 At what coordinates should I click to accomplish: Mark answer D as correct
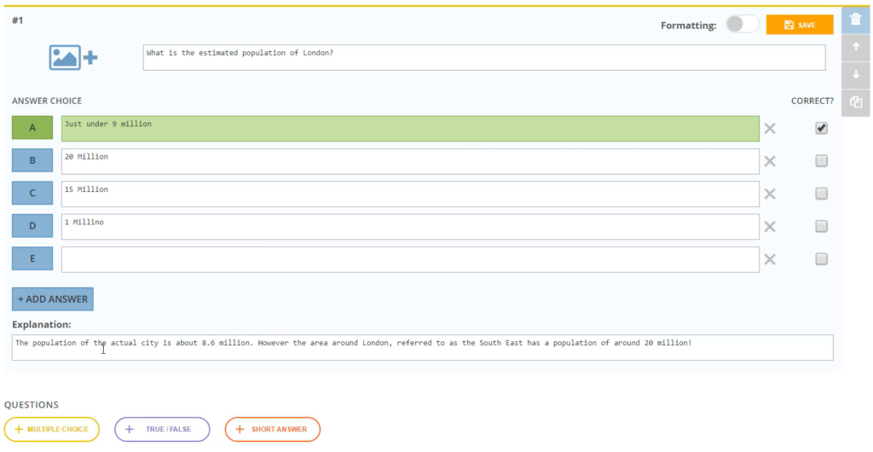[x=821, y=226]
